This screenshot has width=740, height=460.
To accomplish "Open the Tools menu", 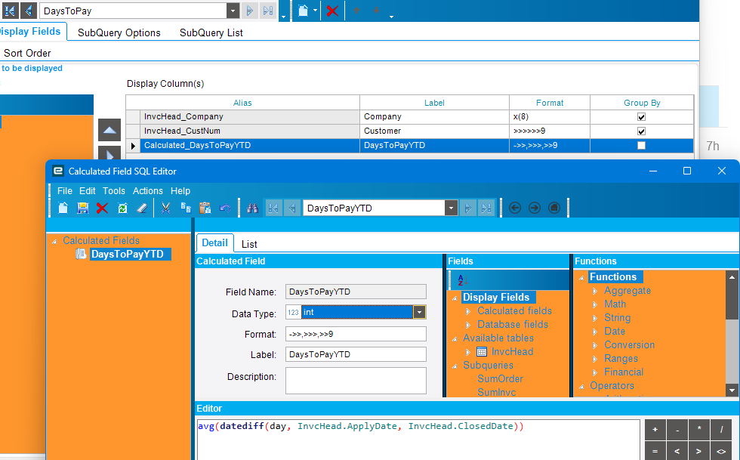I will tap(114, 191).
